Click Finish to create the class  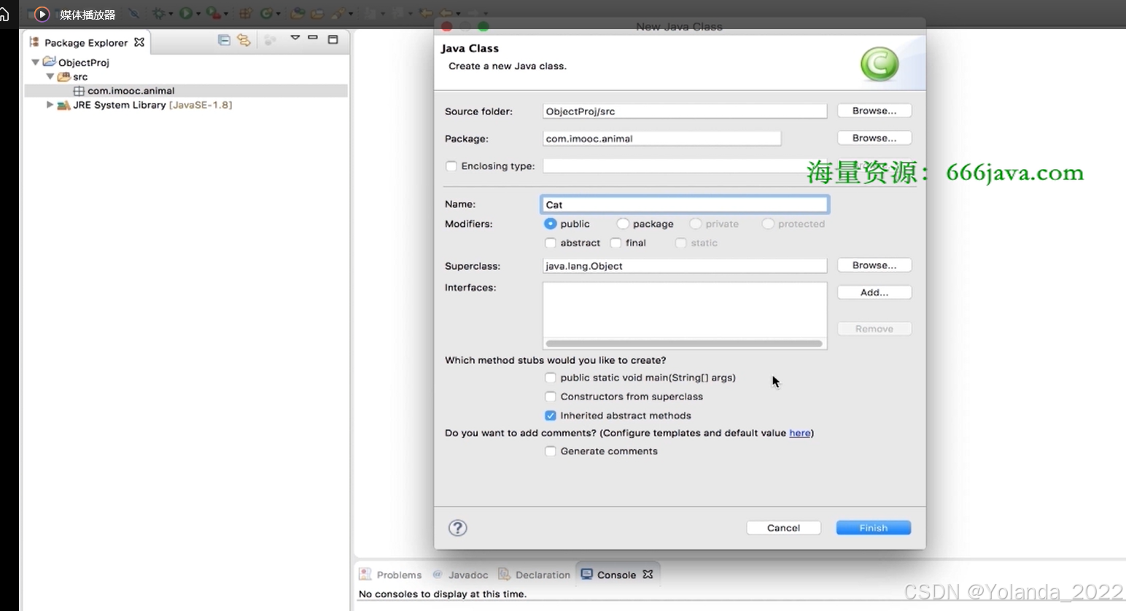(873, 528)
